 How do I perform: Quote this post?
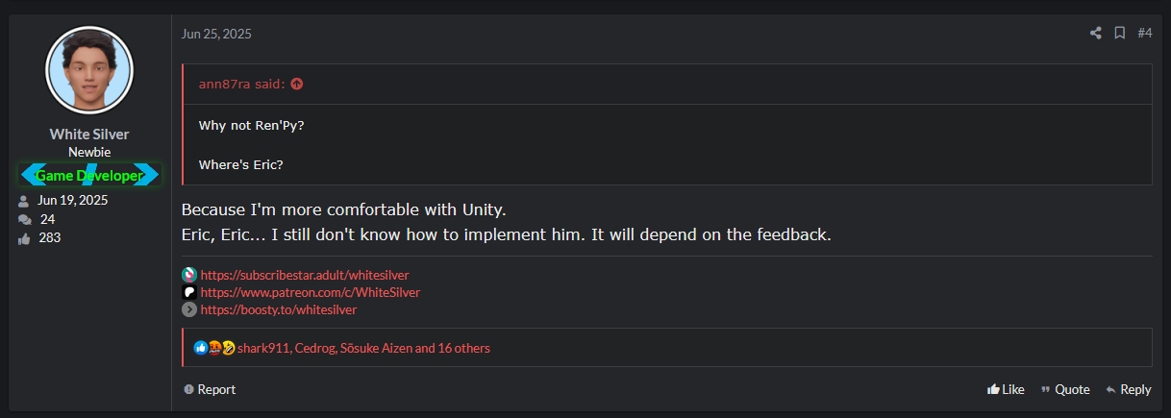[1065, 389]
